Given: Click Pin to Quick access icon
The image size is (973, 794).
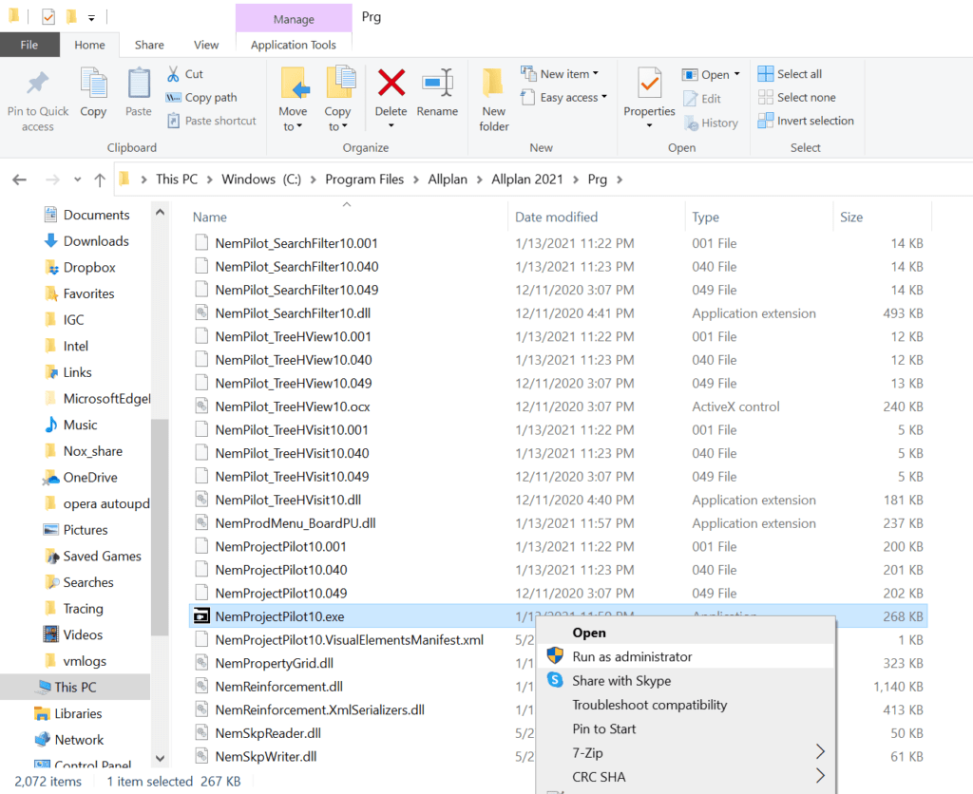Looking at the screenshot, I should (37, 85).
